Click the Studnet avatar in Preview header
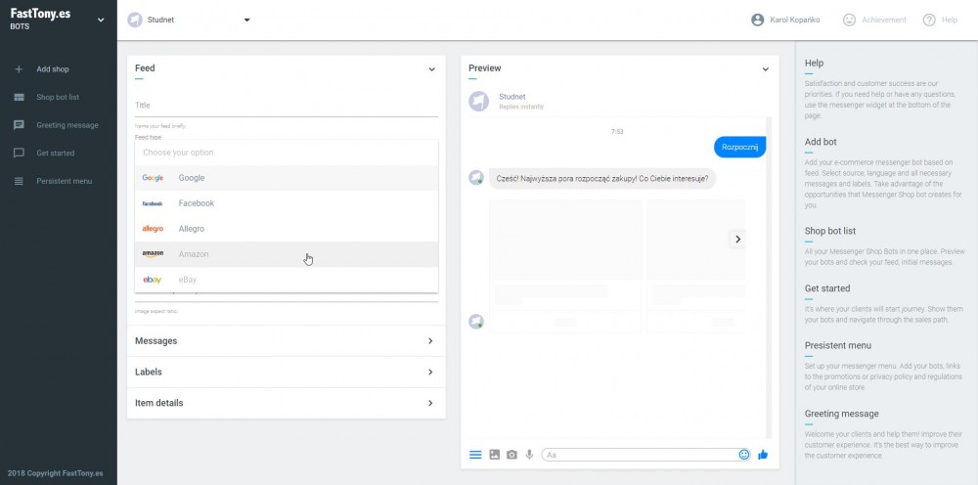Image resolution: width=978 pixels, height=485 pixels. click(478, 101)
